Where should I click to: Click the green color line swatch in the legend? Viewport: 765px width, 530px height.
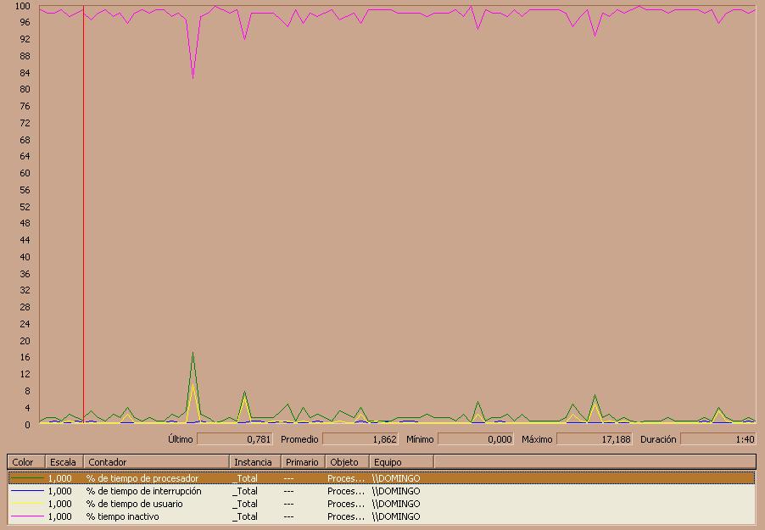(27, 479)
